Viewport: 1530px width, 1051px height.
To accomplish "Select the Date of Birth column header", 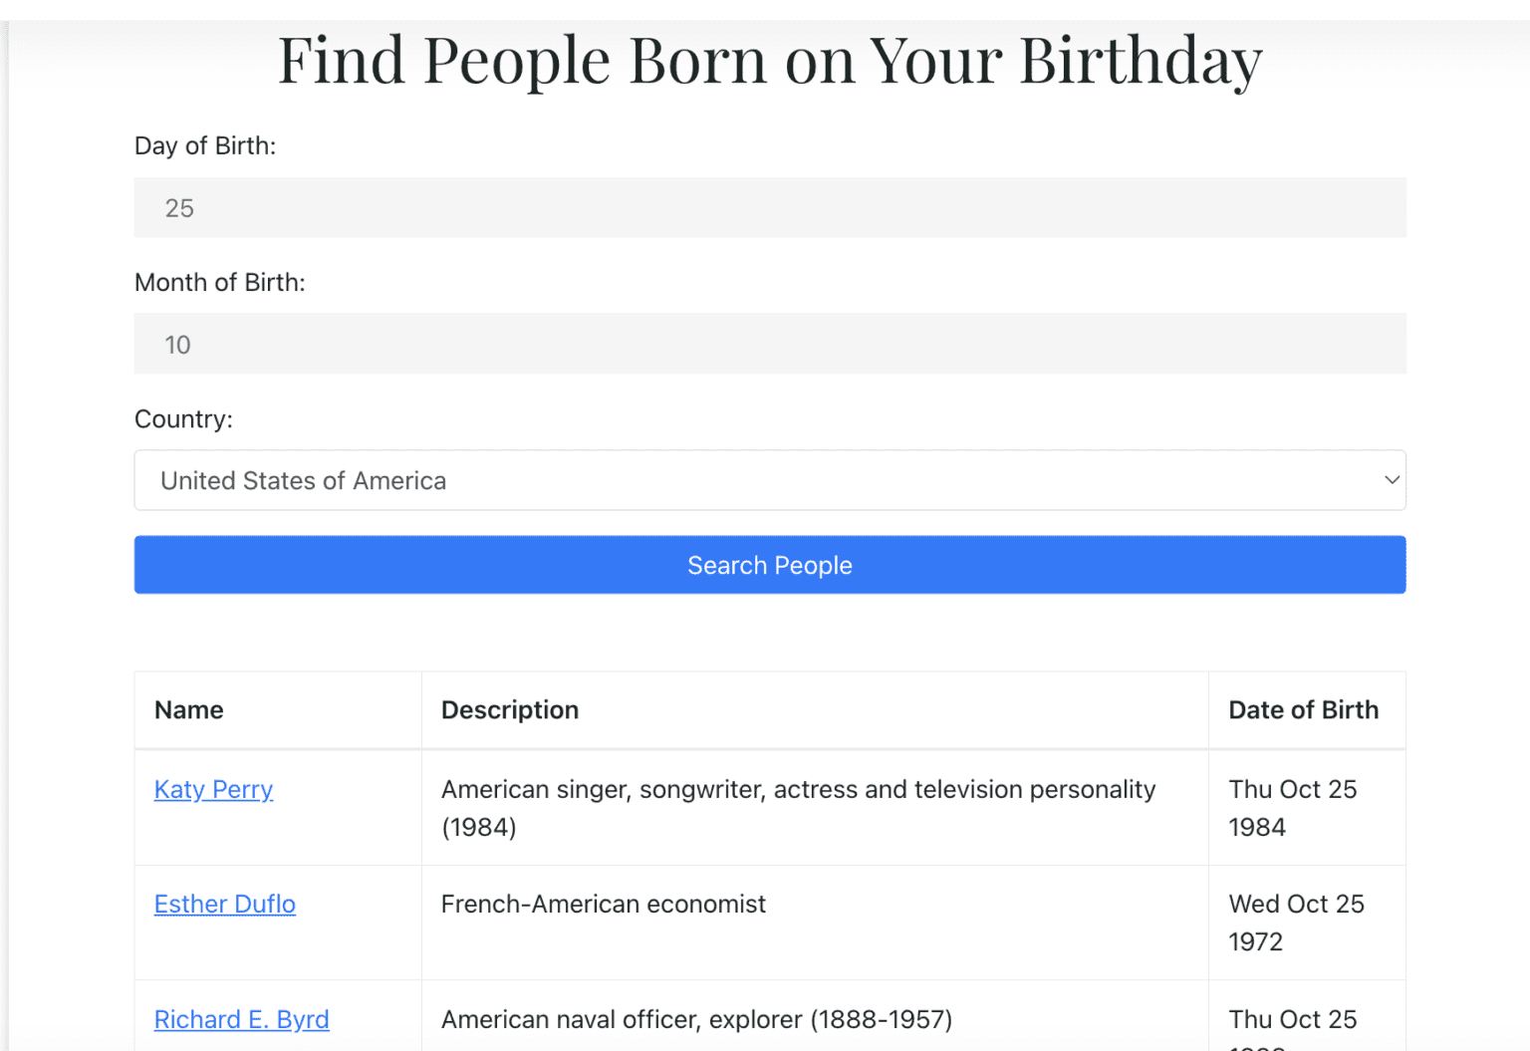I will click(x=1303, y=709).
